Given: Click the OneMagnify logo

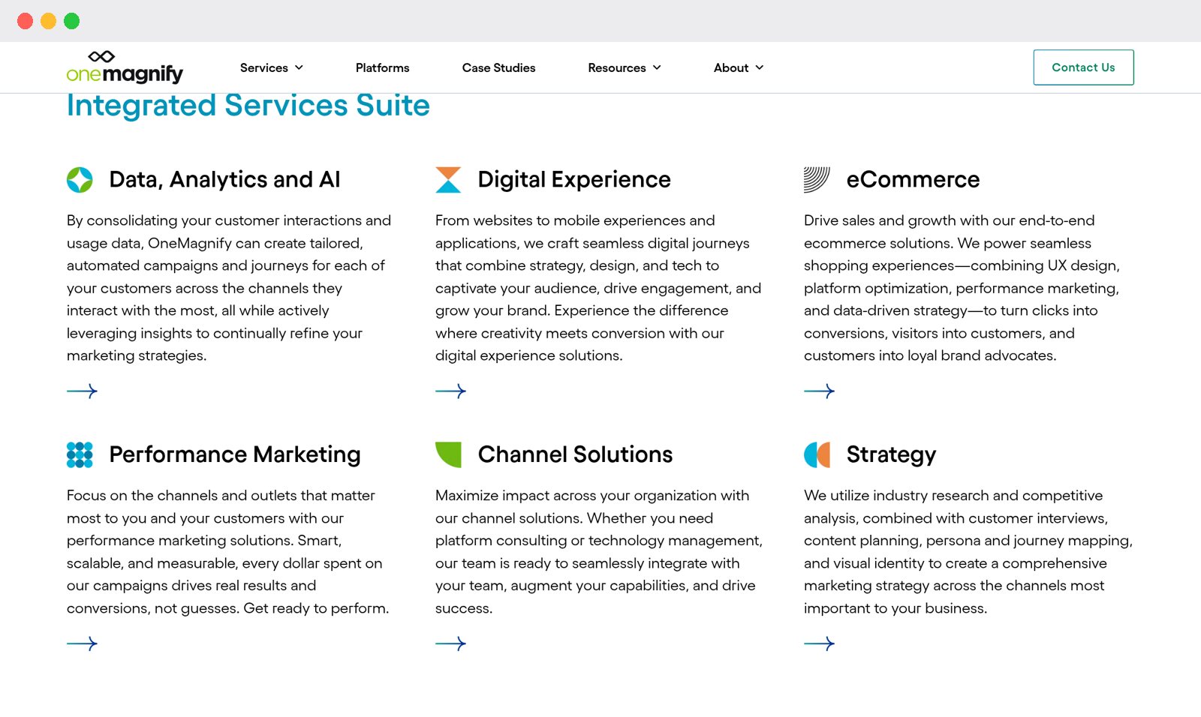Looking at the screenshot, I should click(x=125, y=67).
